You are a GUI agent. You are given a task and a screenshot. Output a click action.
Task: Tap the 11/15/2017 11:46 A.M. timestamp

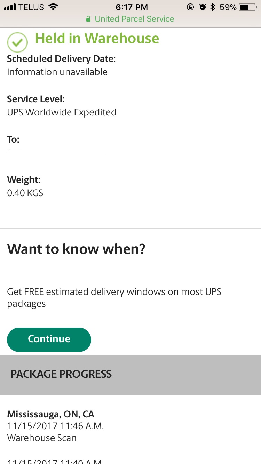pos(55,426)
